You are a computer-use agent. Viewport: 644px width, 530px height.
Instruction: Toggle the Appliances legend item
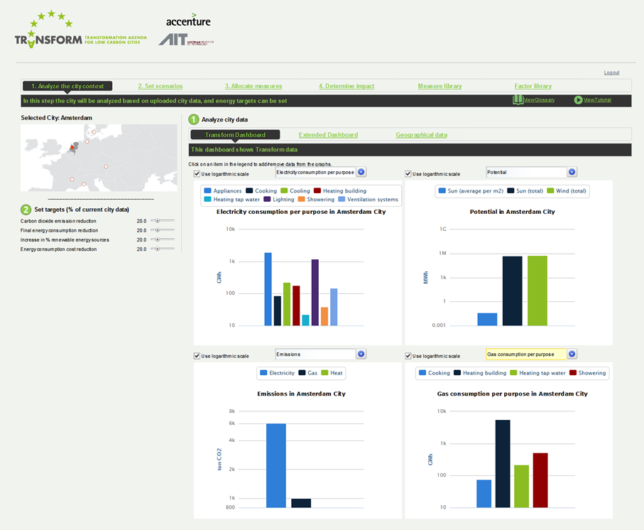pyautogui.click(x=223, y=191)
